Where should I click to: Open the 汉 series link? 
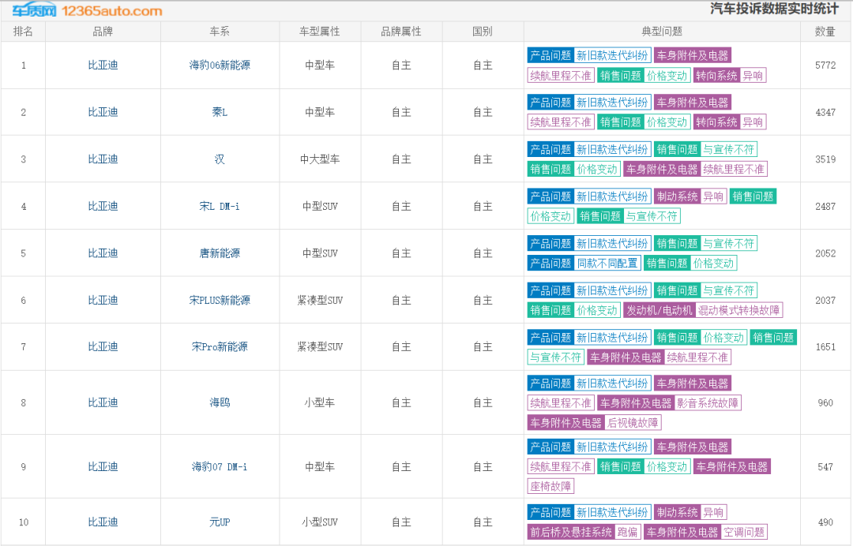[220, 159]
